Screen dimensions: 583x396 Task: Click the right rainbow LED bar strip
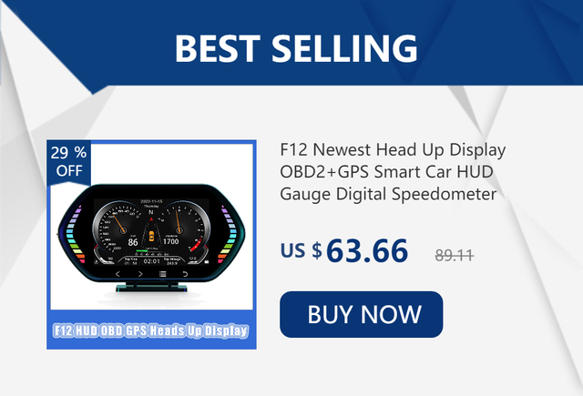click(227, 235)
